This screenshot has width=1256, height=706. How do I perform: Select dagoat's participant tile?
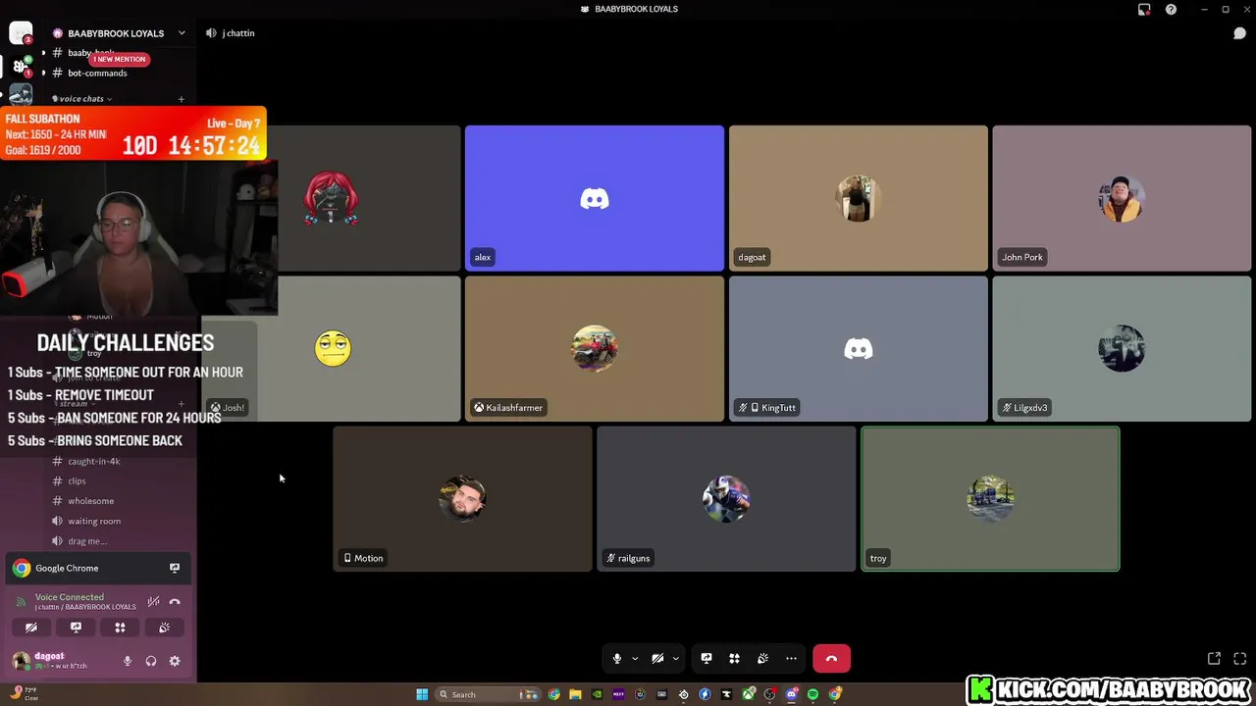(x=859, y=198)
